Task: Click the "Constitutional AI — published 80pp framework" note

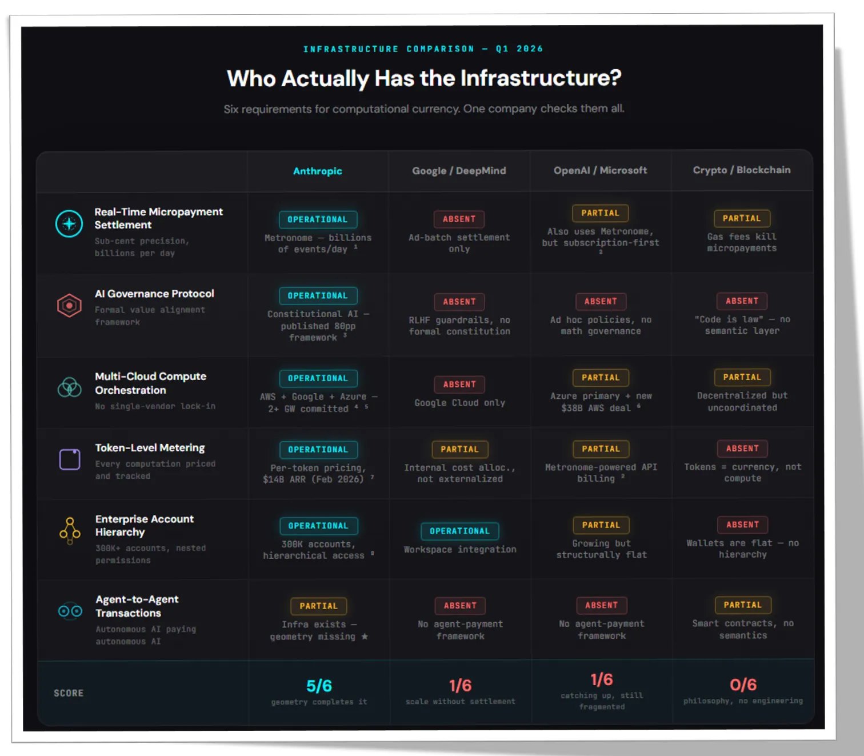Action: [318, 326]
